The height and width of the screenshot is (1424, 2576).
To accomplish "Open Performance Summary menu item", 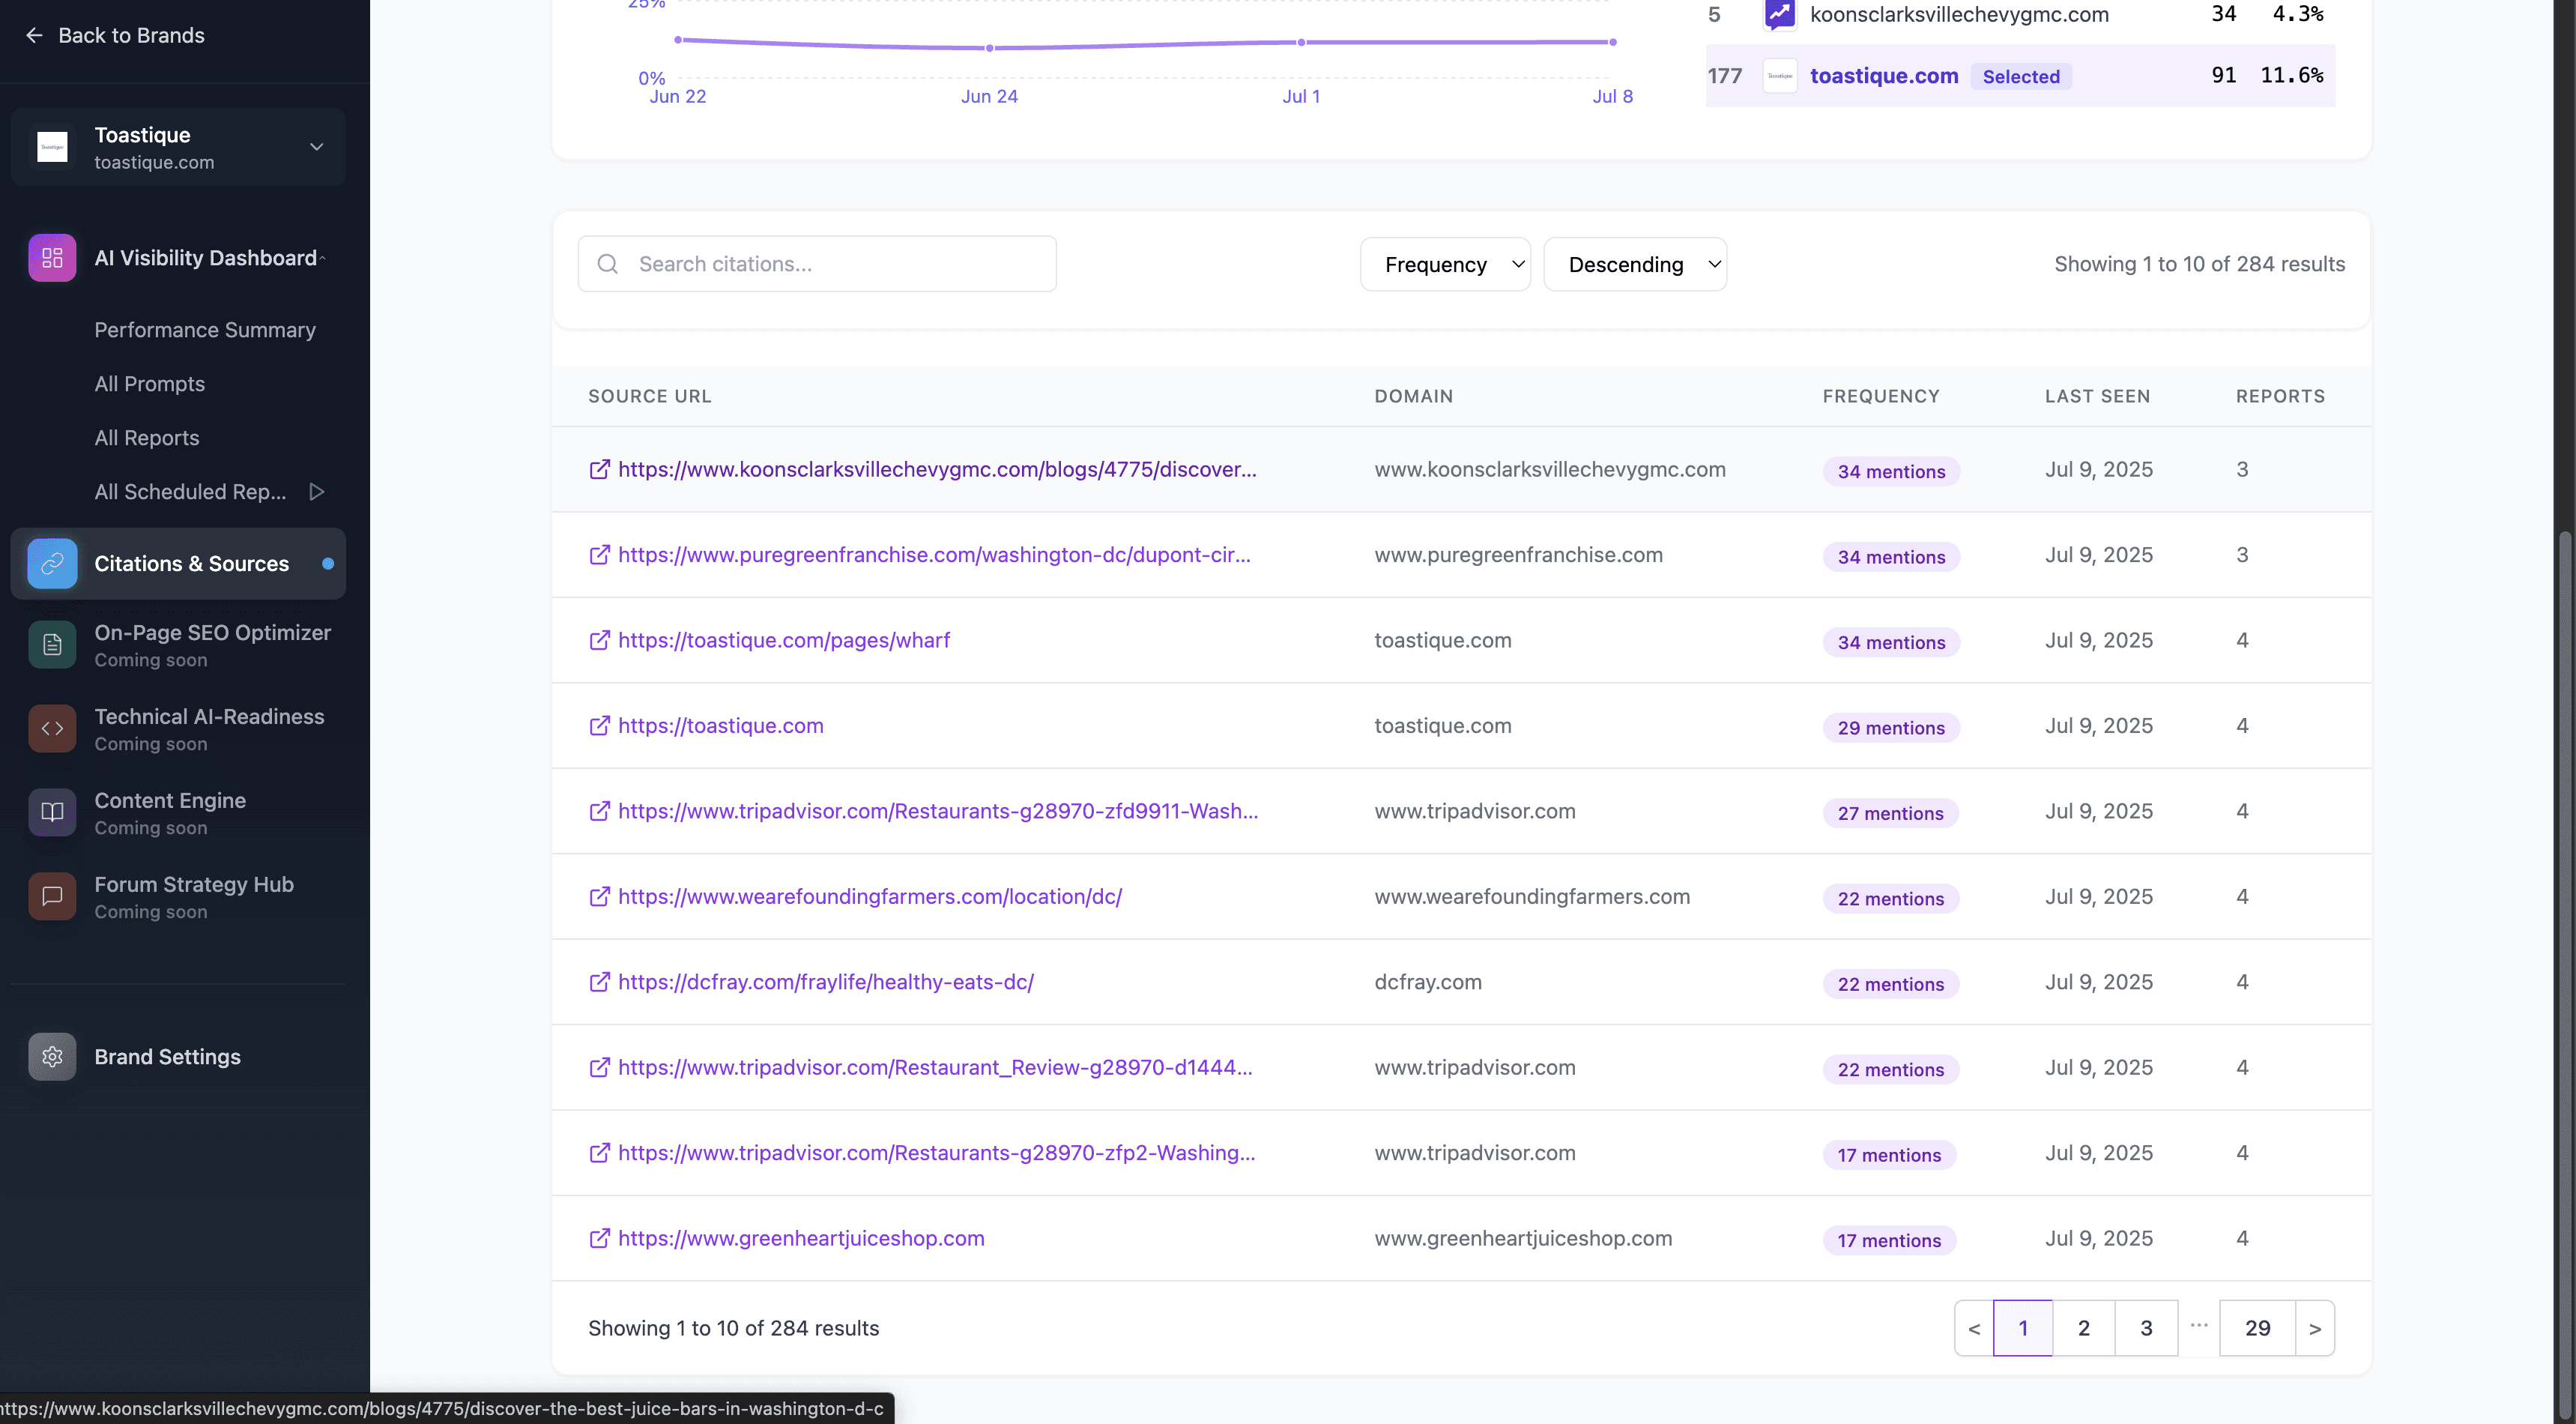I will (205, 330).
